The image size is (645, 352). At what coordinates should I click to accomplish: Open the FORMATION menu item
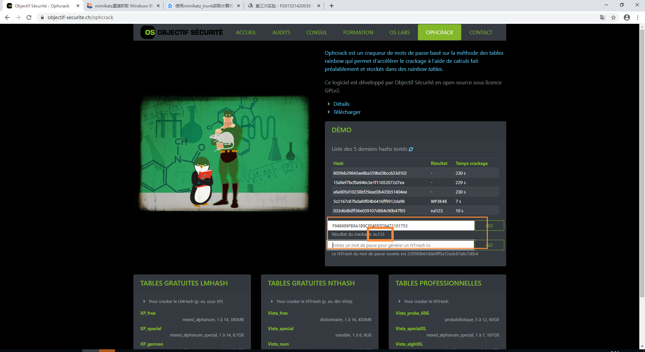coord(358,33)
